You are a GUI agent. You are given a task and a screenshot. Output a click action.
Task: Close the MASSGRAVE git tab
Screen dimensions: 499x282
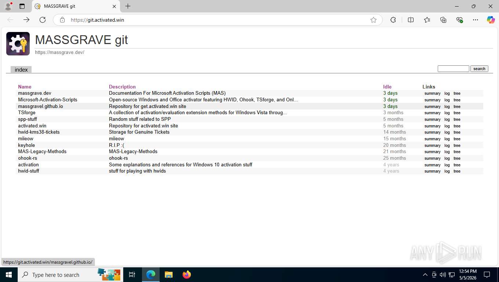pyautogui.click(x=114, y=6)
